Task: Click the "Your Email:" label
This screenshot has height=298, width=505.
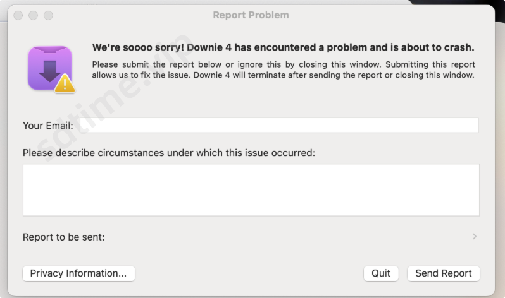Action: pos(47,126)
